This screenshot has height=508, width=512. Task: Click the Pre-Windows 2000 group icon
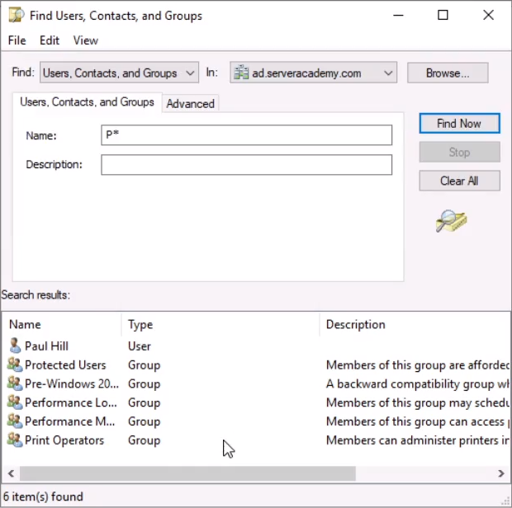(15, 384)
